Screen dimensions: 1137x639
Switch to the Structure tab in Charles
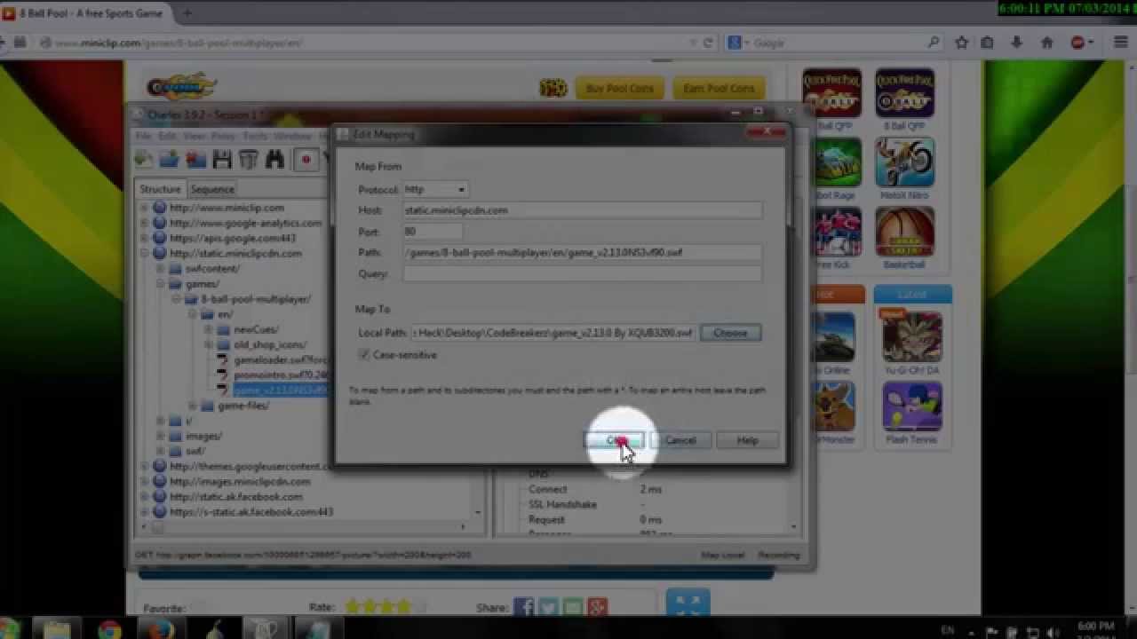pos(160,189)
